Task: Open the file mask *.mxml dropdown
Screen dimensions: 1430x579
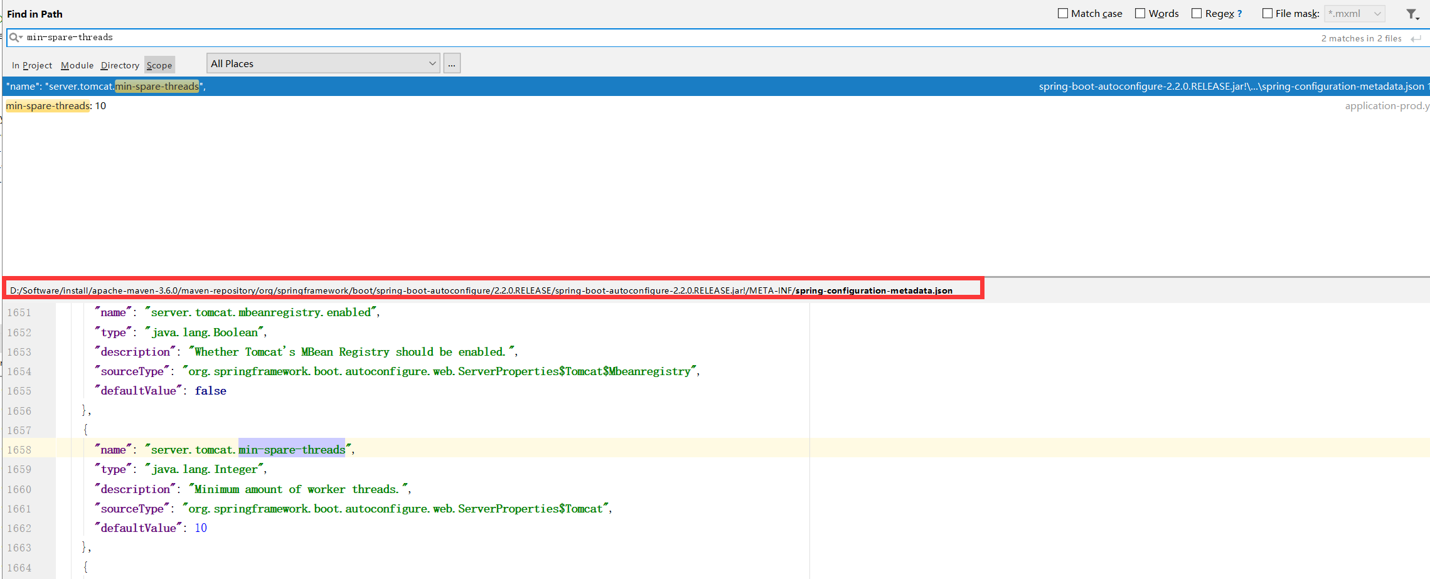Action: (x=1355, y=13)
